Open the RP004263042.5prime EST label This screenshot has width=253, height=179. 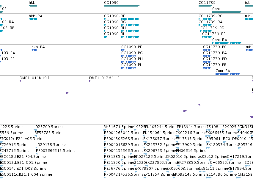[x=124, y=133]
